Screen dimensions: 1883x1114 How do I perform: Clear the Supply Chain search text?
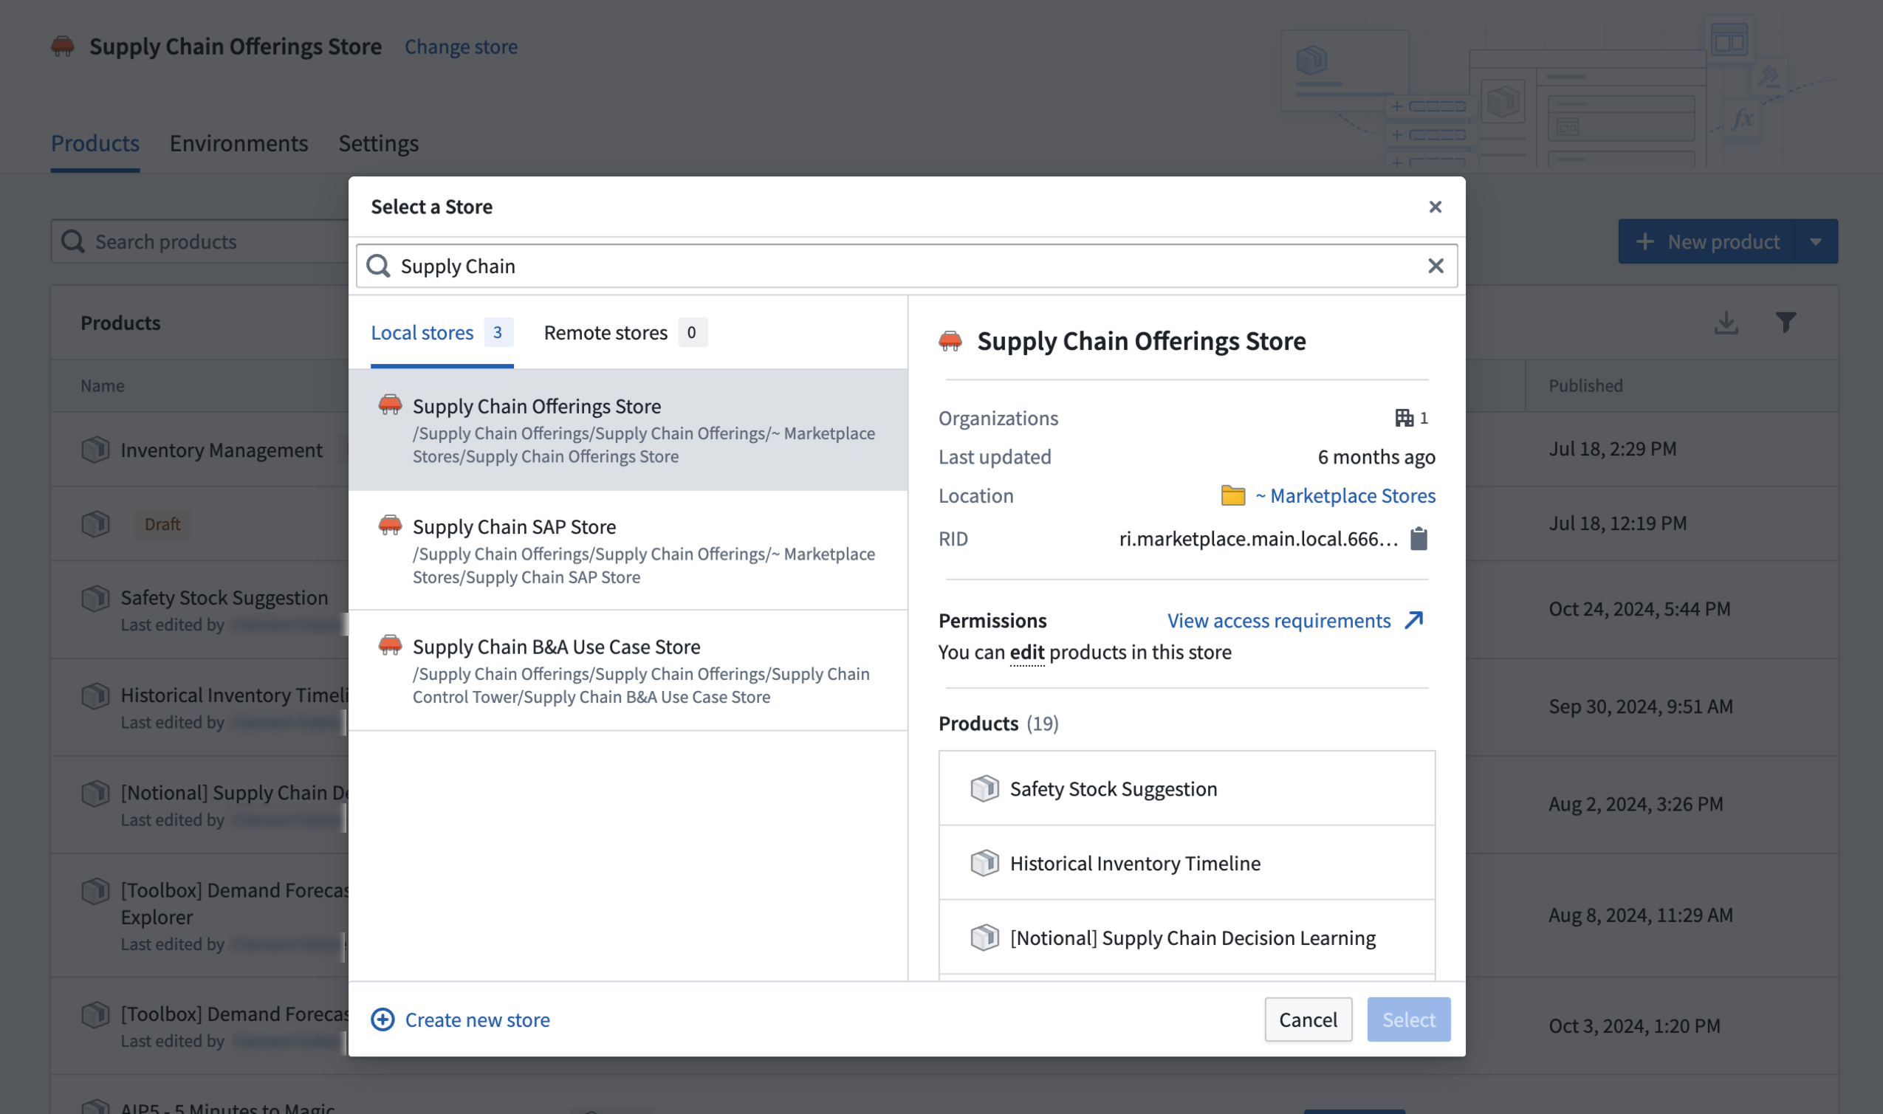coord(1436,266)
